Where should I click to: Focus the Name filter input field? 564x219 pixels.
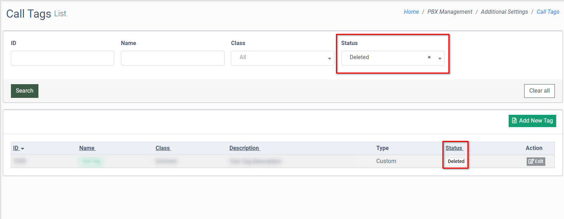click(172, 58)
